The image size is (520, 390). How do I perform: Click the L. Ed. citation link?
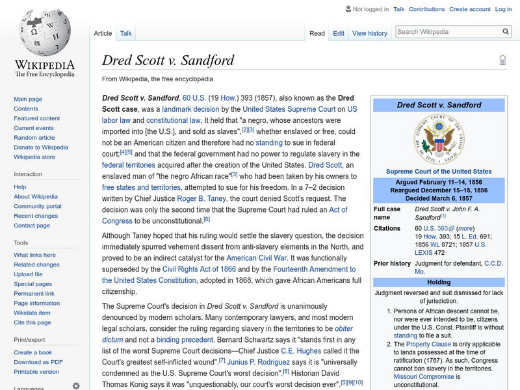point(469,237)
